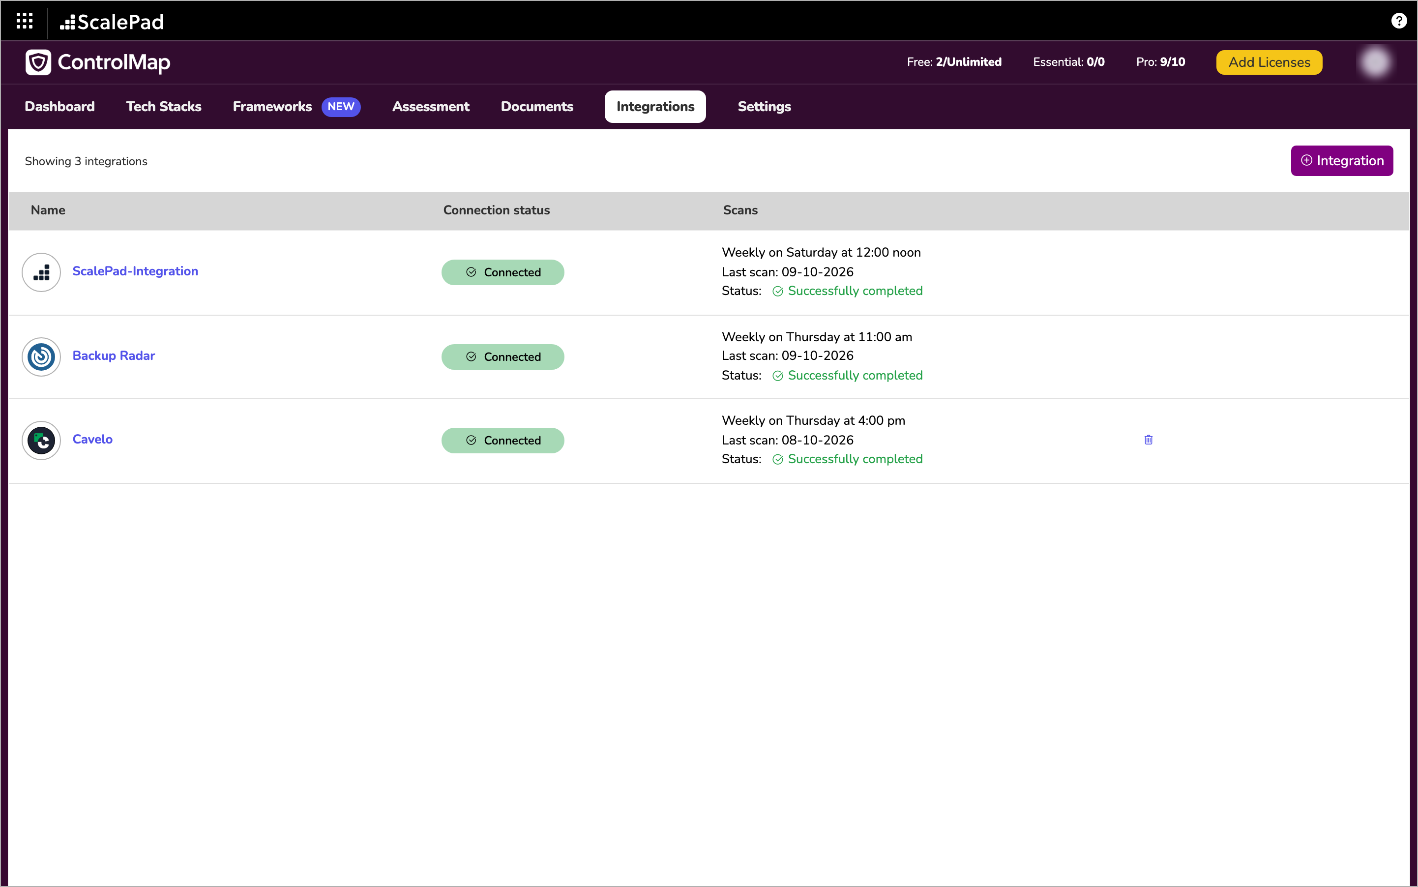Click the ControlMap shield logo

pos(38,62)
